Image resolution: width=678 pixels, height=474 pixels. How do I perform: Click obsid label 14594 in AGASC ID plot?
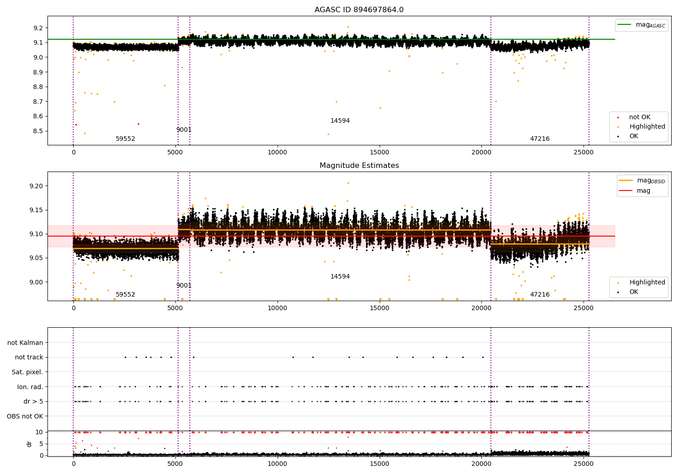point(340,121)
